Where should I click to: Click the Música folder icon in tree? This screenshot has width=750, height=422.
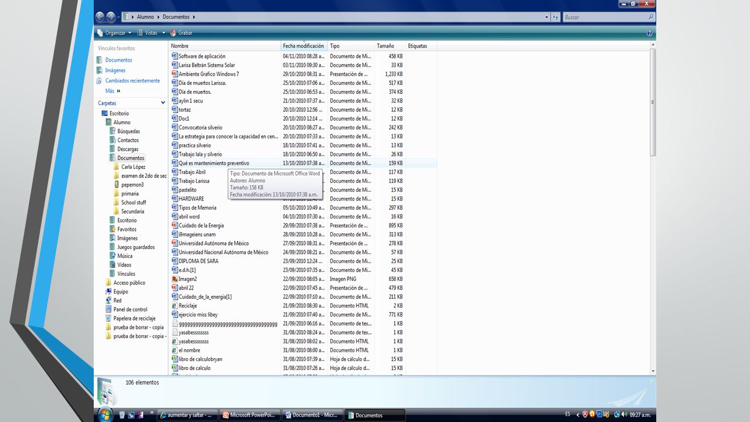coord(112,256)
